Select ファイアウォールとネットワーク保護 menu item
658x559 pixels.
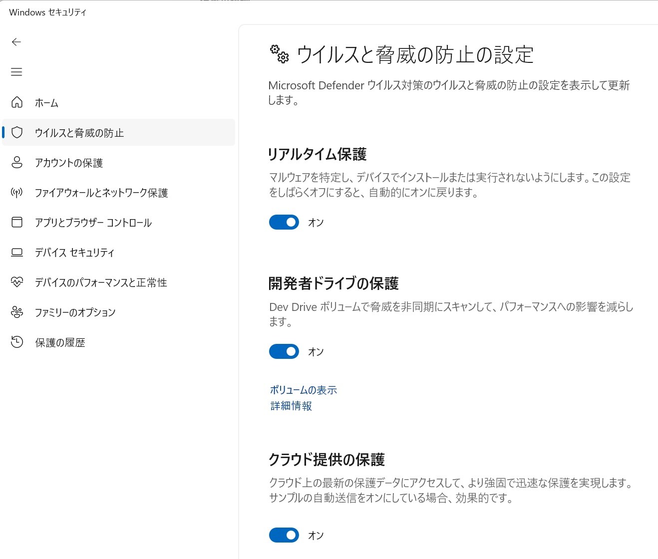(x=101, y=193)
